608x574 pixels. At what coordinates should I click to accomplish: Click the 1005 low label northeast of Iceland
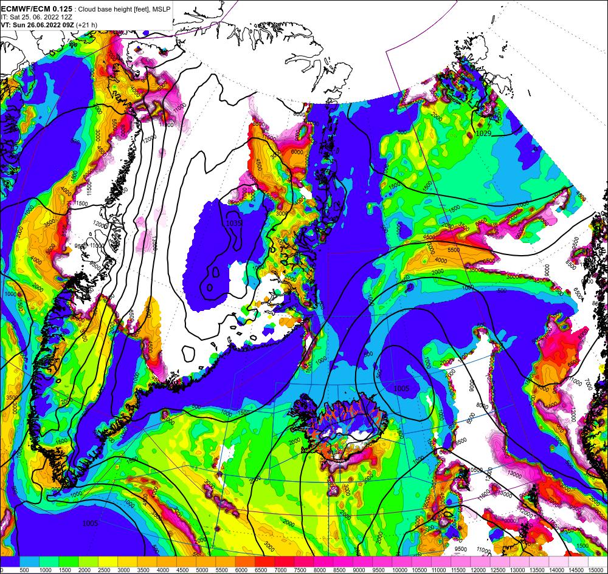pyautogui.click(x=401, y=388)
